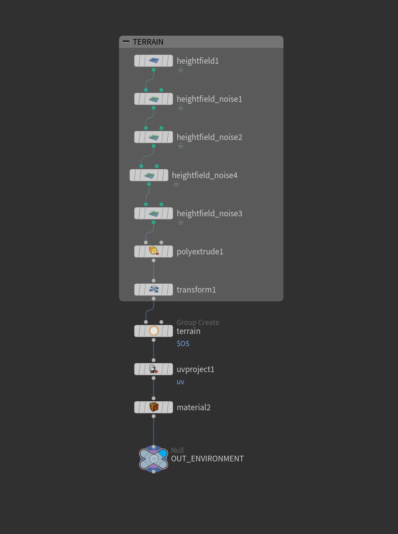Viewport: 398px width, 534px height.
Task: Select the OUT_ENVIRONMENT null node
Action: pos(154,459)
